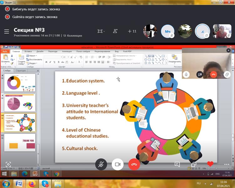Open the Skype chat conversation icon
Image resolution: width=235 pixels, height=188 pixels.
click(177, 164)
